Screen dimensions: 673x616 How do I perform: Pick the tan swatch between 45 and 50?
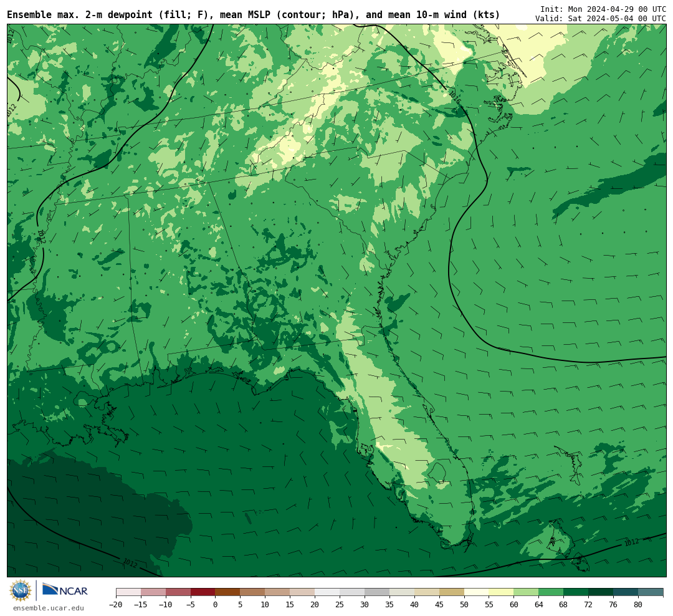(x=452, y=592)
